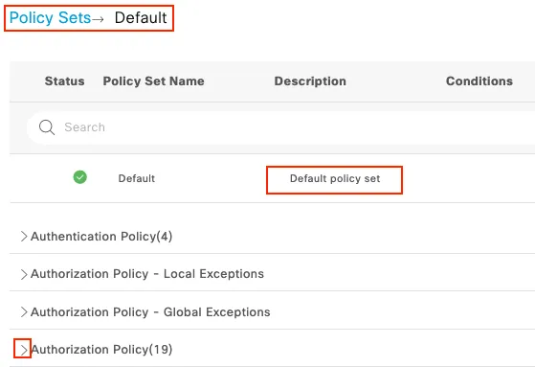Open Authorization Policy - Local Exceptions label
The height and width of the screenshot is (367, 535).
point(147,274)
